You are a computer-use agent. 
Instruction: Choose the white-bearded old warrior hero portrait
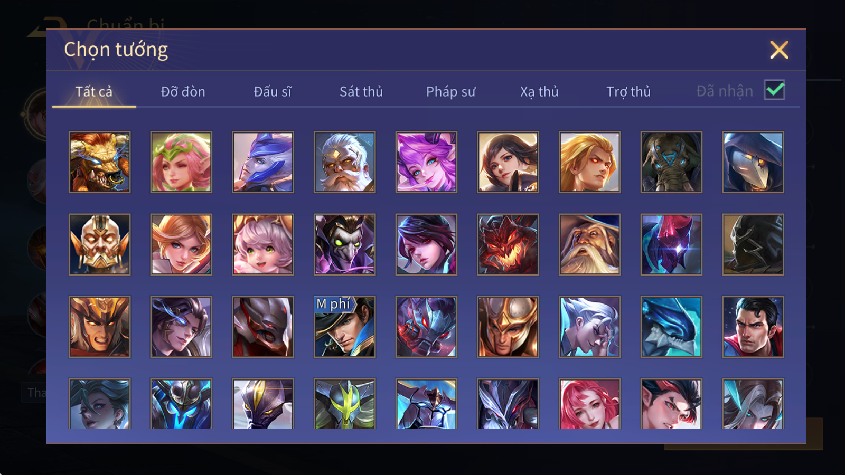point(344,162)
